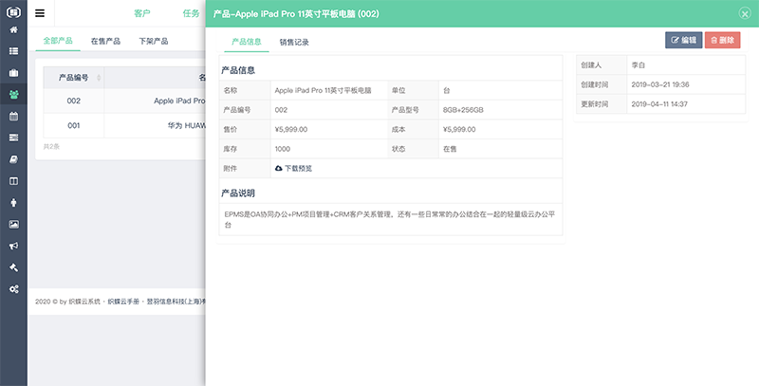Switch to the 产品信息 tab
The height and width of the screenshot is (386, 759).
point(247,42)
